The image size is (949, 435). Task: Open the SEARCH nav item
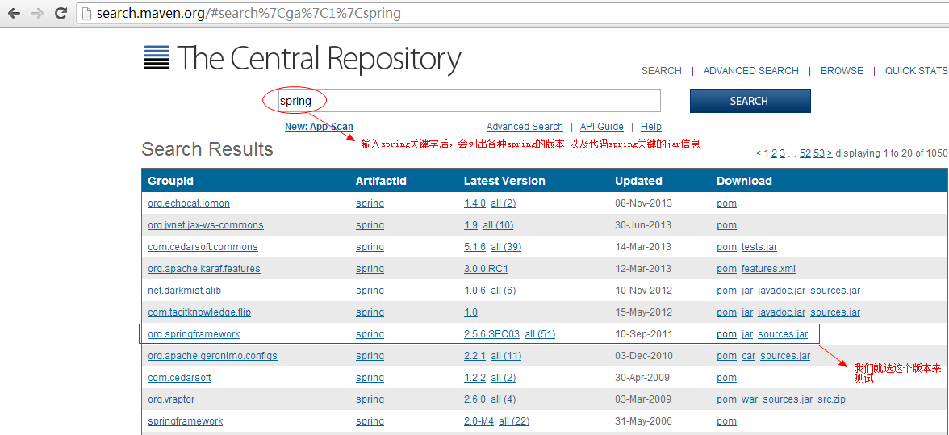(662, 71)
